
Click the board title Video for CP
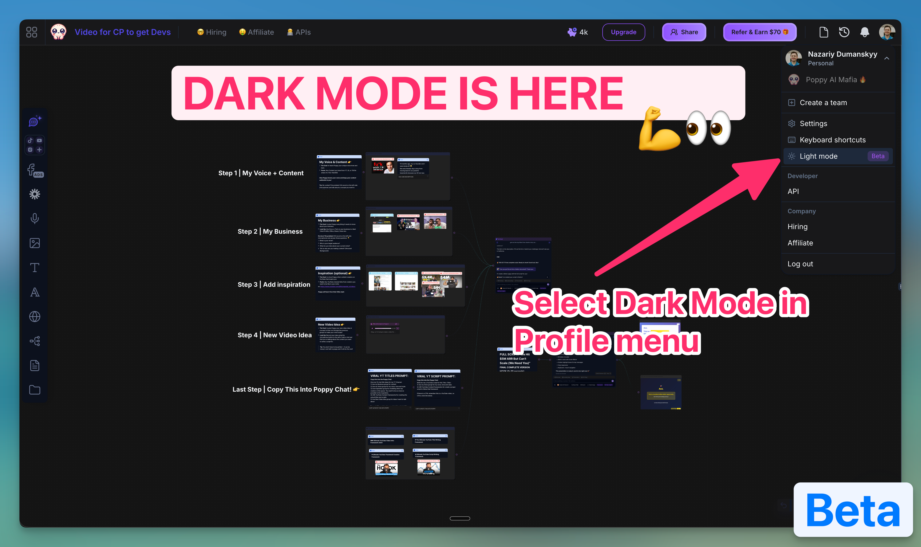[x=123, y=32]
